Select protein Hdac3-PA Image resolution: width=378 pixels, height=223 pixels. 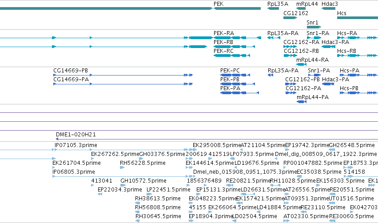(328, 84)
